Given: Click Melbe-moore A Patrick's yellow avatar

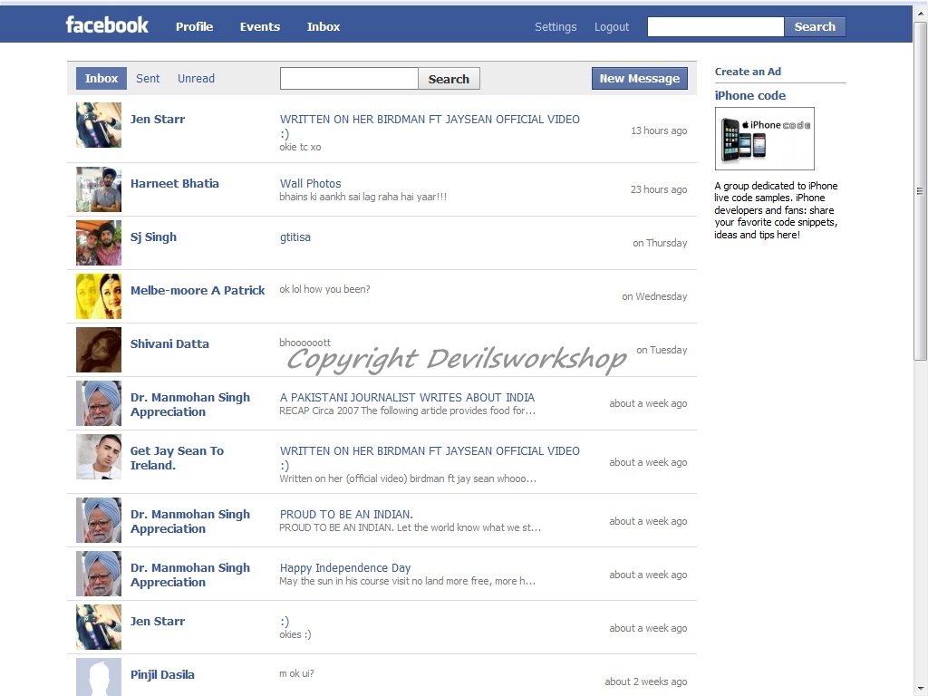Looking at the screenshot, I should [99, 296].
